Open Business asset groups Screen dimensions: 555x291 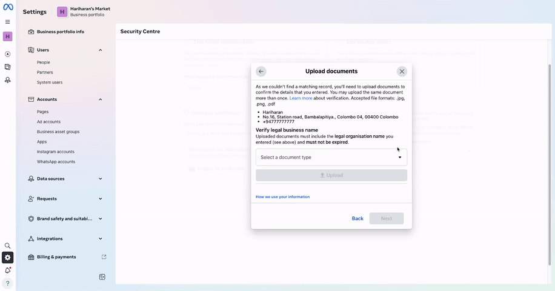[x=58, y=132]
